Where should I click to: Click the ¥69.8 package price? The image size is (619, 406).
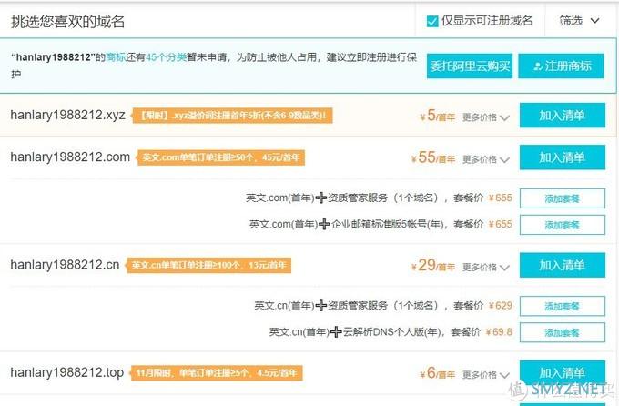click(x=499, y=331)
